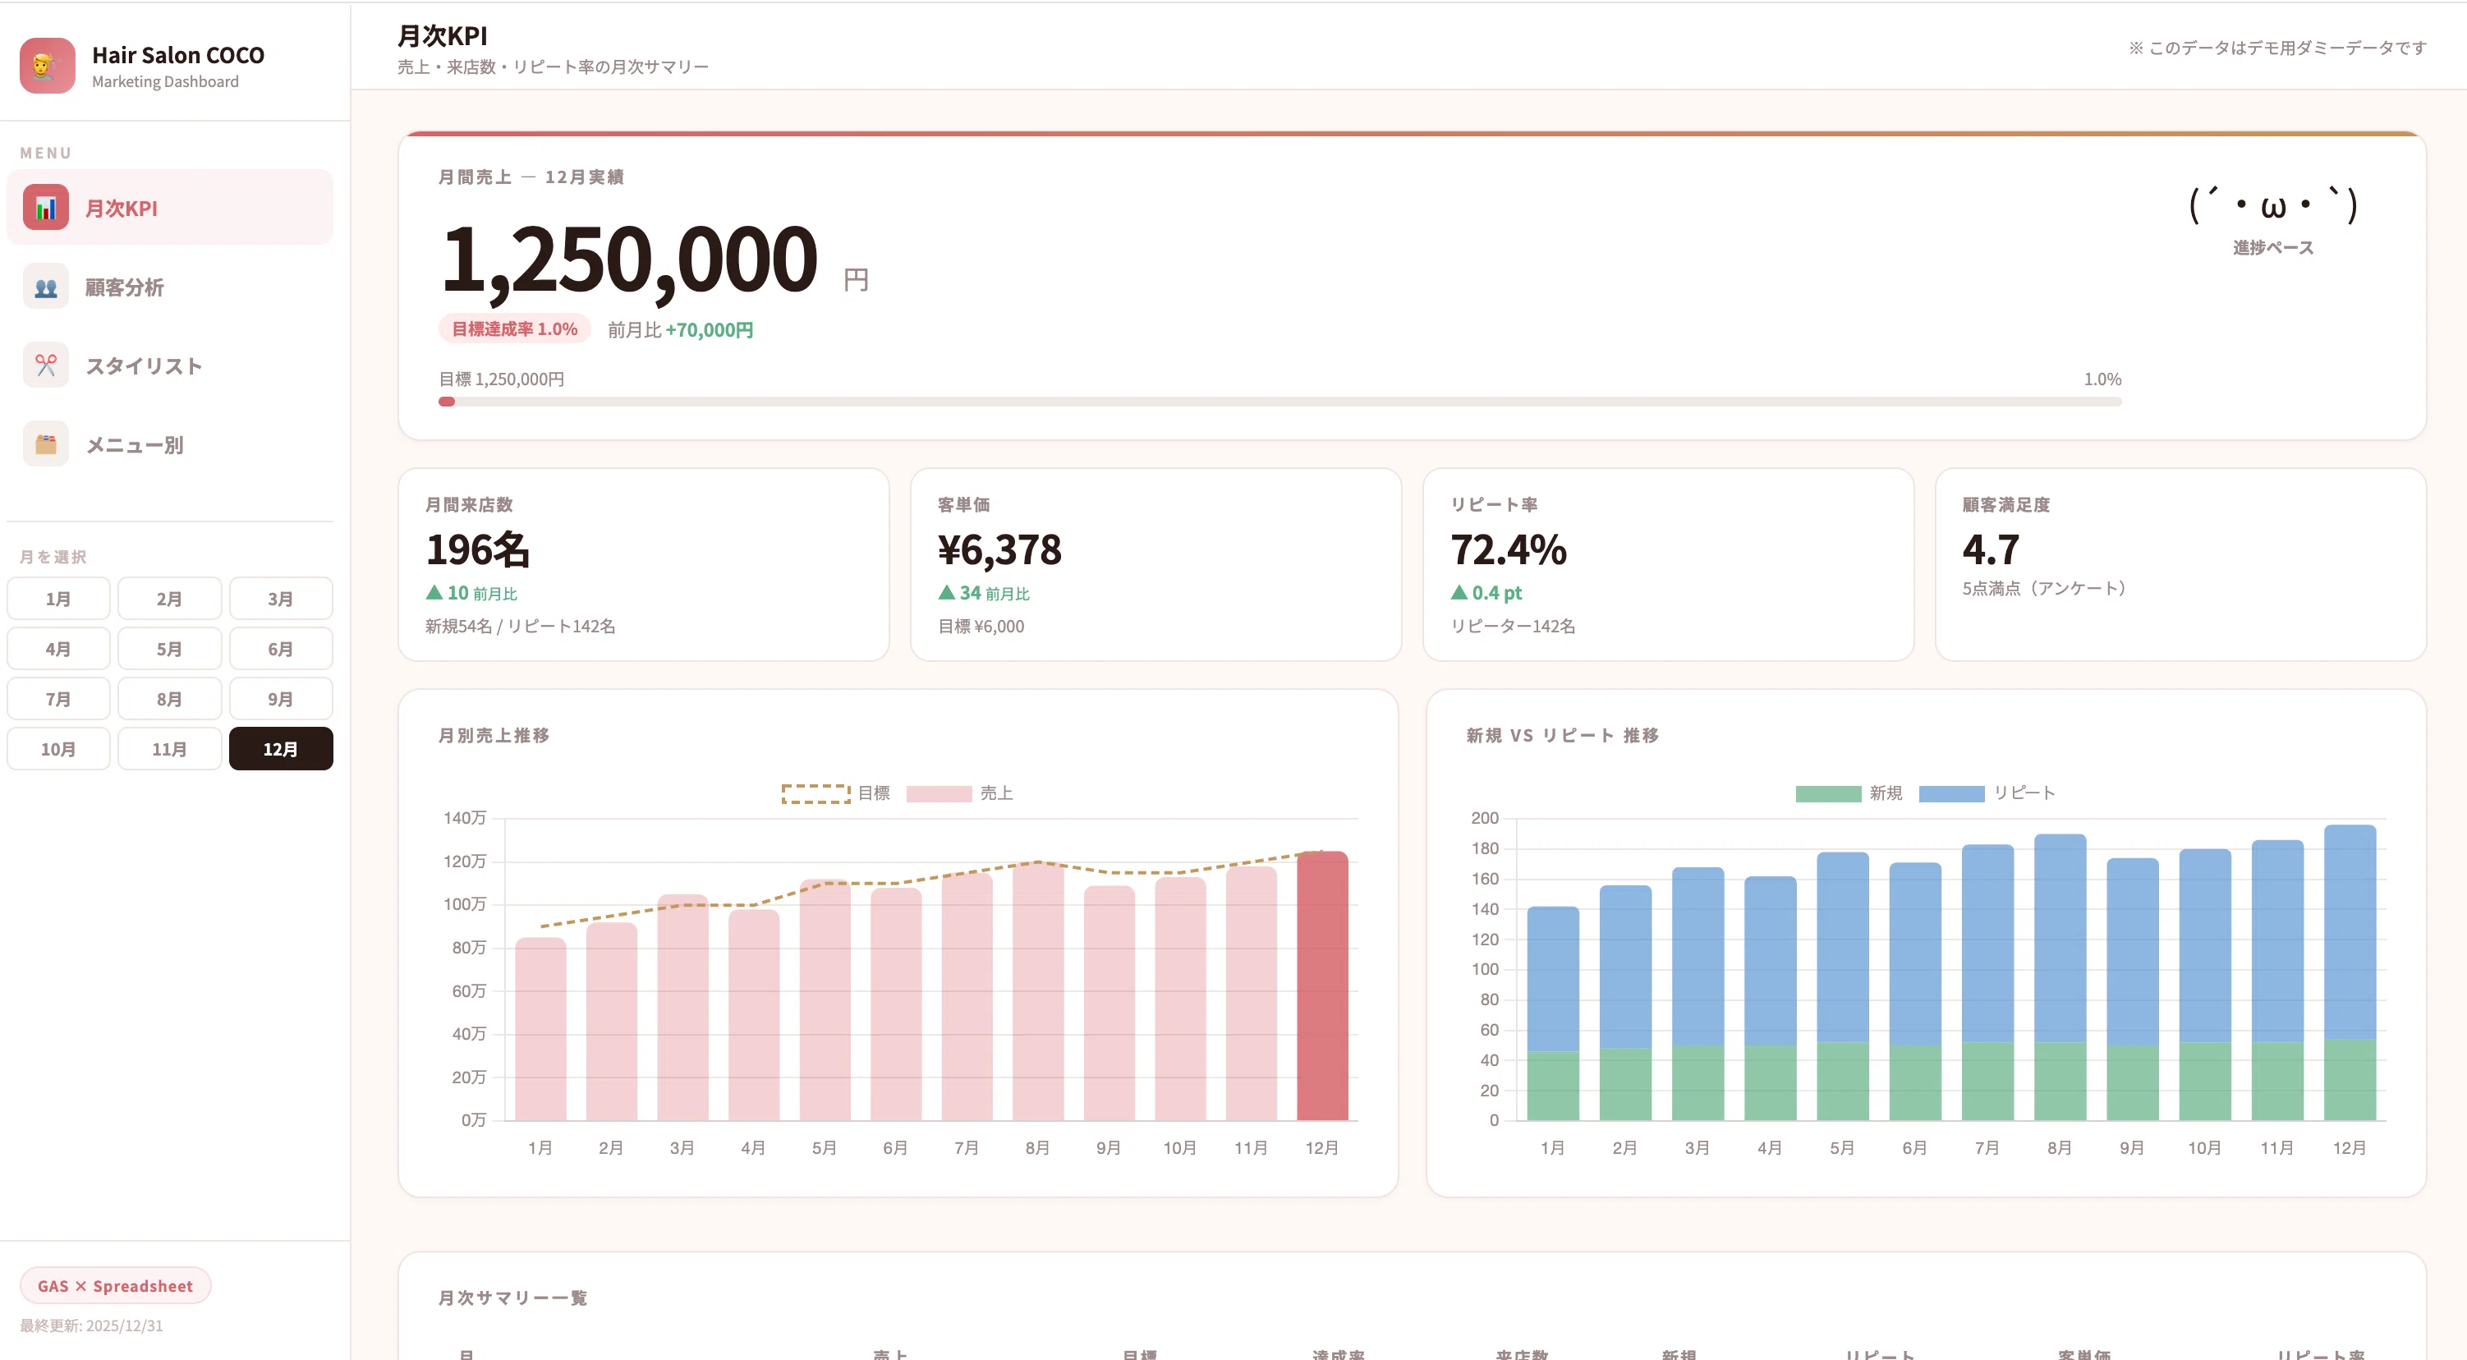Select the 11月 month button

(169, 749)
